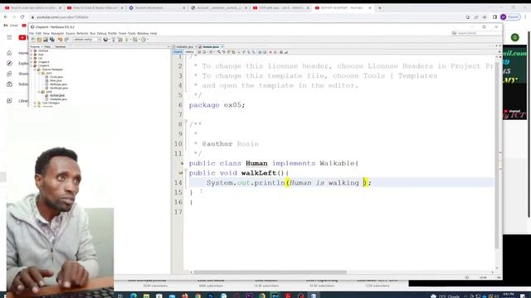
Task: Click the browser globe toolbar icon
Action: point(105,40)
